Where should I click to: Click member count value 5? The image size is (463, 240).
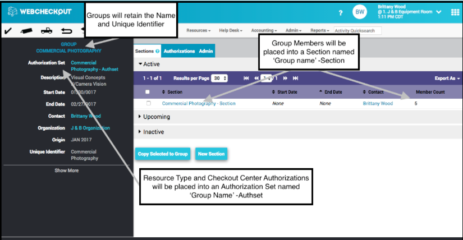[416, 103]
